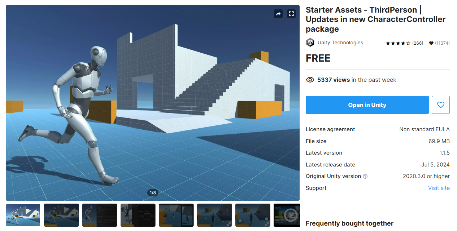Click the star rating icons
The image size is (457, 231).
[398, 43]
